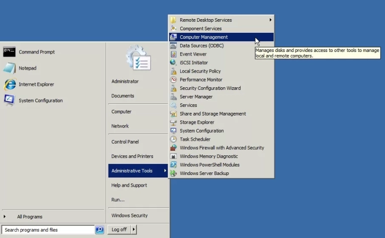385x238 pixels.
Task: Click the Windows Memory Diagnostic icon
Action: click(174, 156)
